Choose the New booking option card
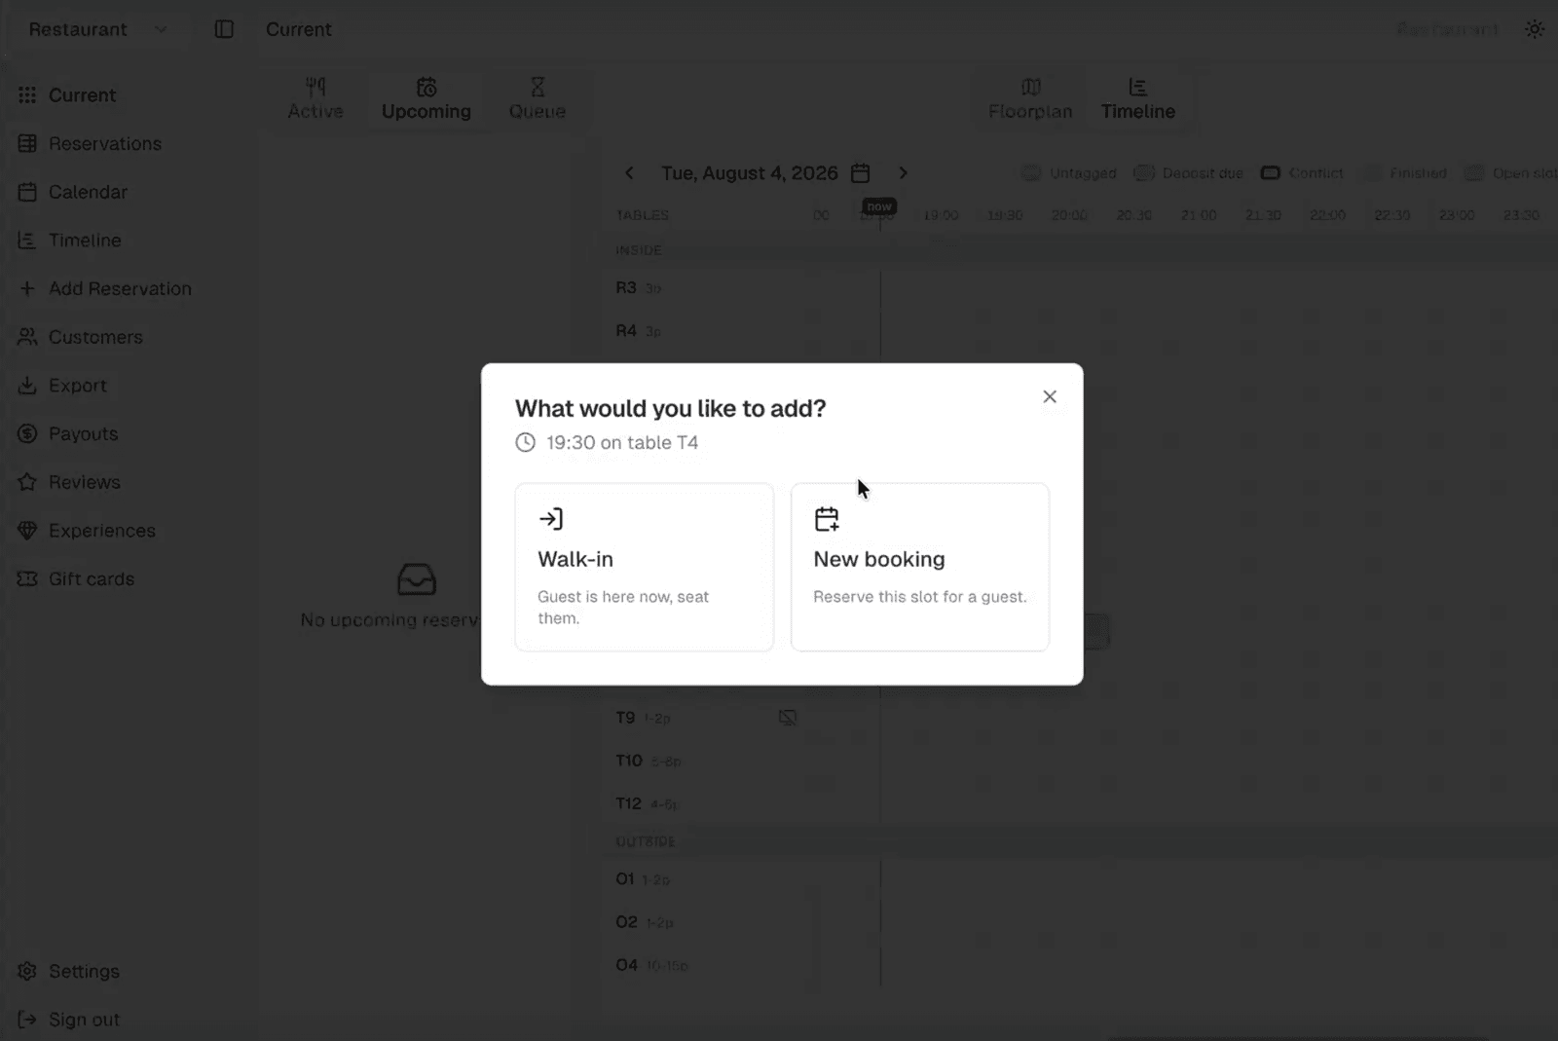This screenshot has width=1558, height=1041. [x=919, y=567]
